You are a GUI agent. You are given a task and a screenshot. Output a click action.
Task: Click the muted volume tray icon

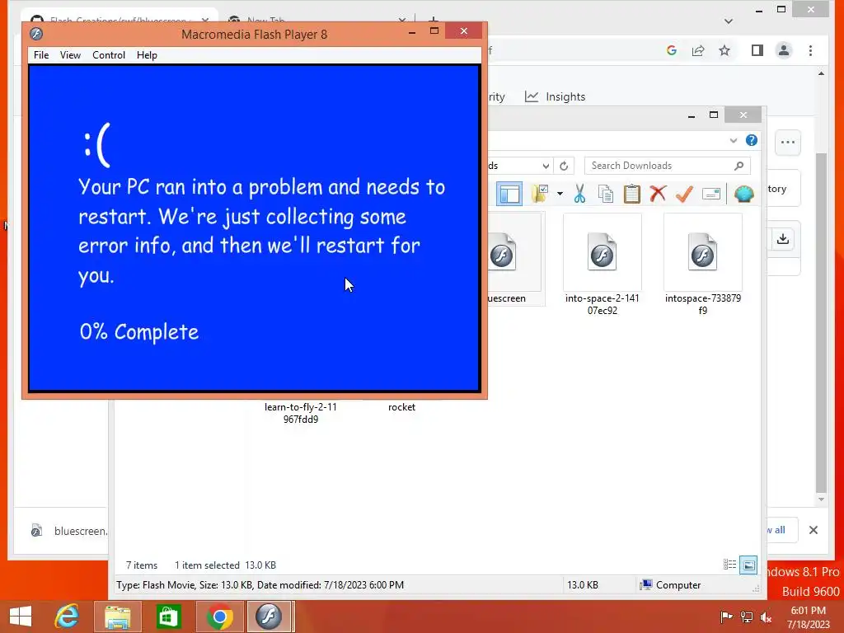pyautogui.click(x=766, y=617)
